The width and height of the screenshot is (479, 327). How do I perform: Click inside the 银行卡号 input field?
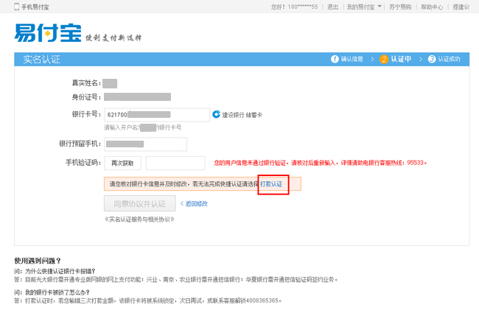click(x=157, y=115)
